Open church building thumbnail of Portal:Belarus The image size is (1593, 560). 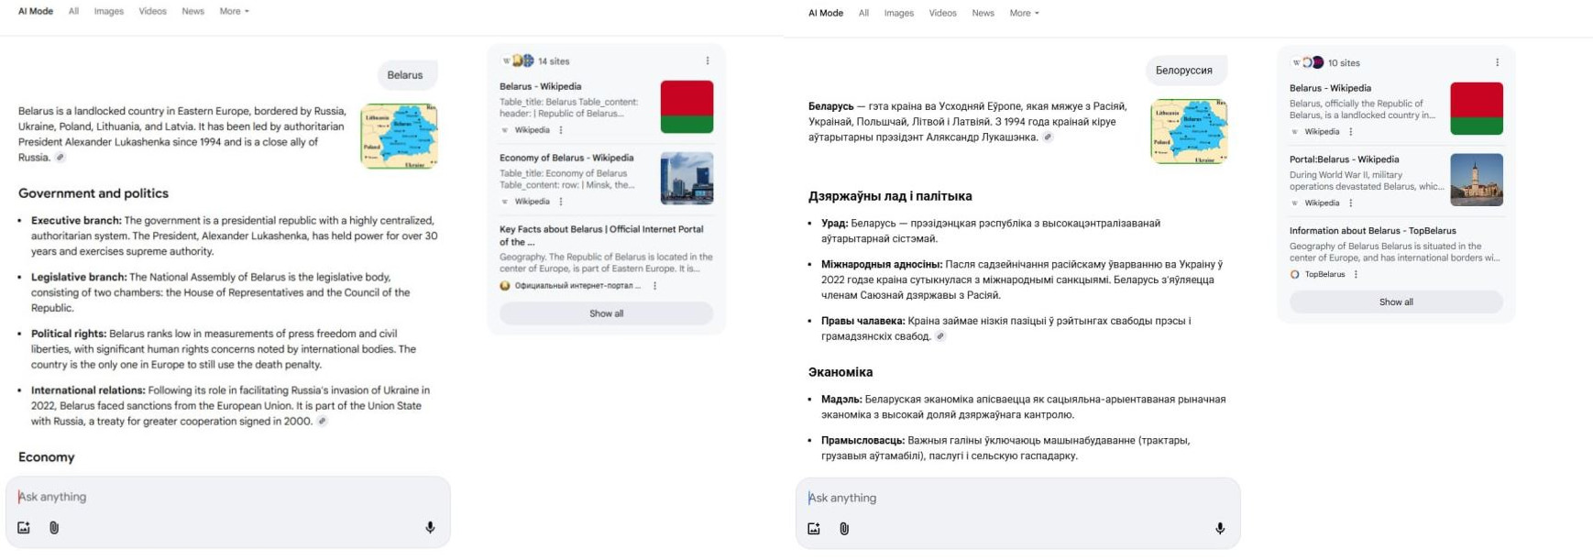pyautogui.click(x=1477, y=180)
